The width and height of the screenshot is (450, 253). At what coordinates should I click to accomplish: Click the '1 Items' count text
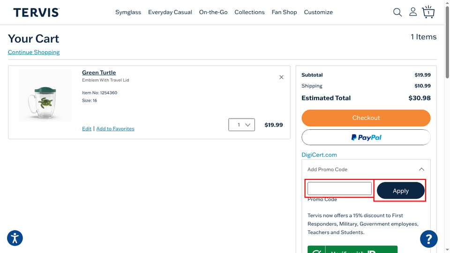[x=423, y=37]
